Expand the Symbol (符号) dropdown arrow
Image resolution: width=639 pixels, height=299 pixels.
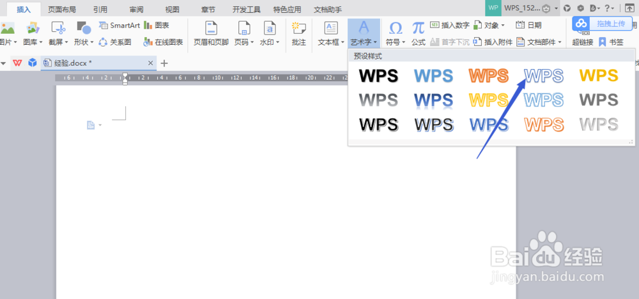coord(404,42)
